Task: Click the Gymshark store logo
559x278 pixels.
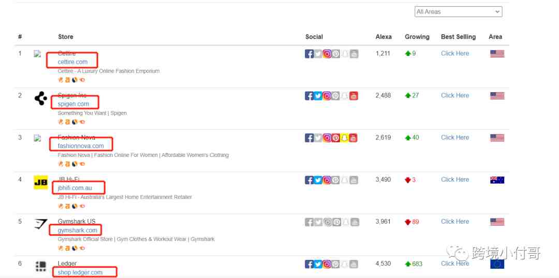Action: click(41, 224)
